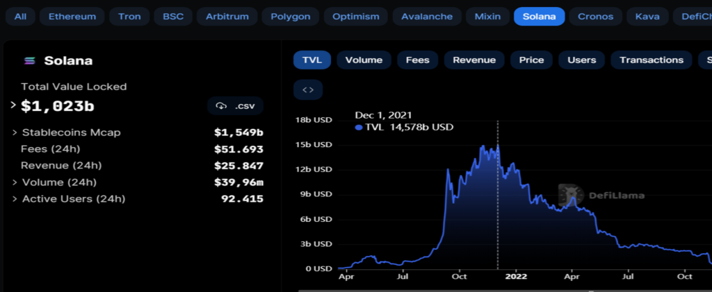Click the Fees (24h) value $51.693

pyautogui.click(x=239, y=149)
